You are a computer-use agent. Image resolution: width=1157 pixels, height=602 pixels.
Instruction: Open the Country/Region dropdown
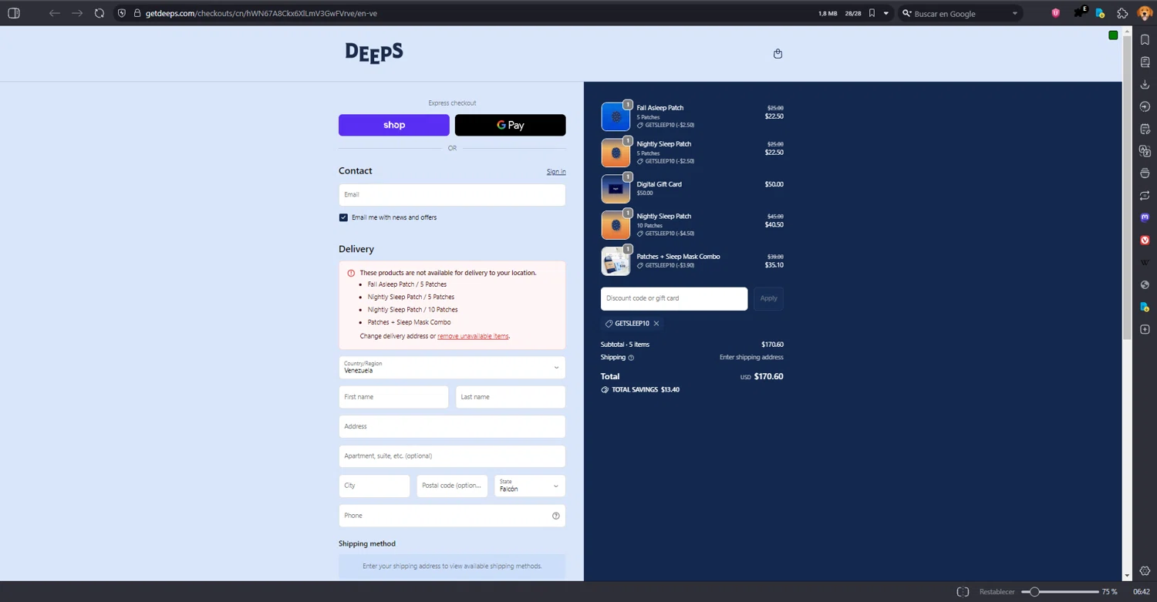(x=452, y=367)
